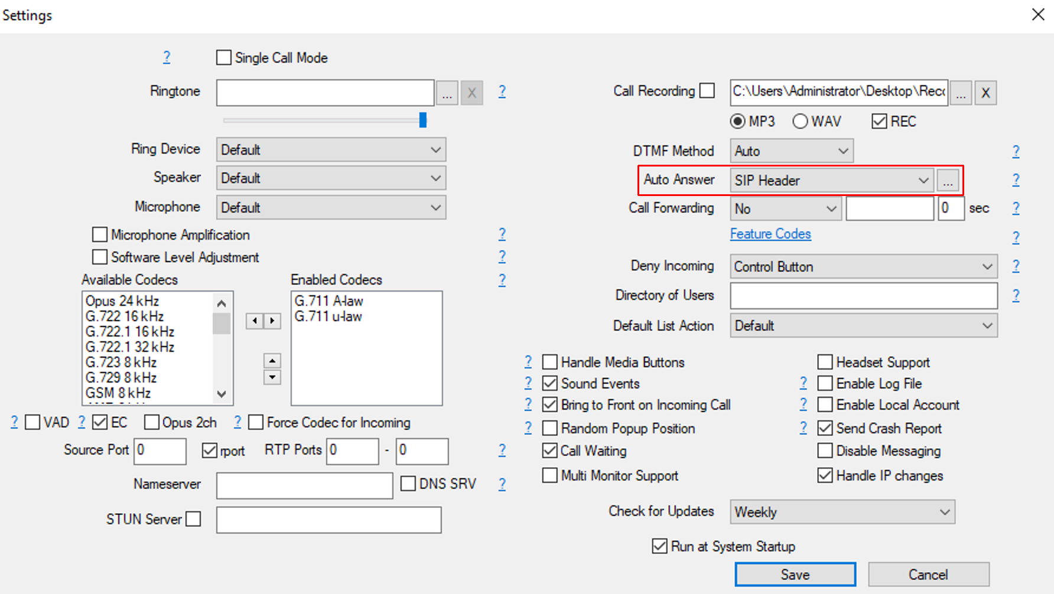Move codec to enabled with right arrow
Image resolution: width=1054 pixels, height=594 pixels.
[272, 321]
